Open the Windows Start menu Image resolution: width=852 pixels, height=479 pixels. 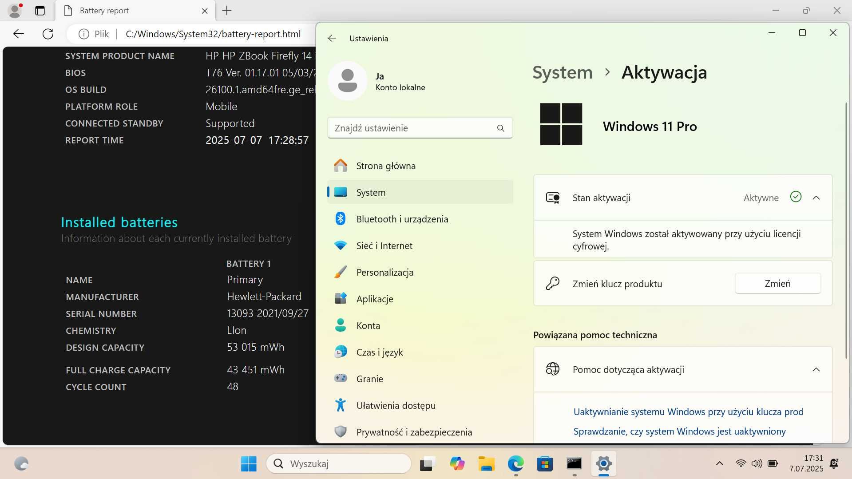pos(249,464)
